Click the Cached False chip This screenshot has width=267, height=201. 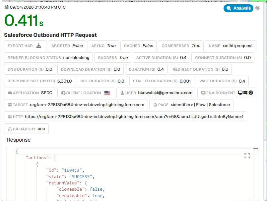coord(138,46)
